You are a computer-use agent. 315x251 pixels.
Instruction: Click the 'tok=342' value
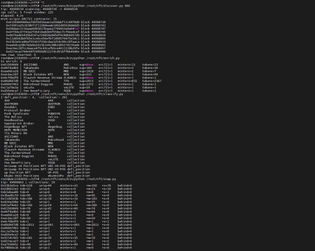click(26, 238)
